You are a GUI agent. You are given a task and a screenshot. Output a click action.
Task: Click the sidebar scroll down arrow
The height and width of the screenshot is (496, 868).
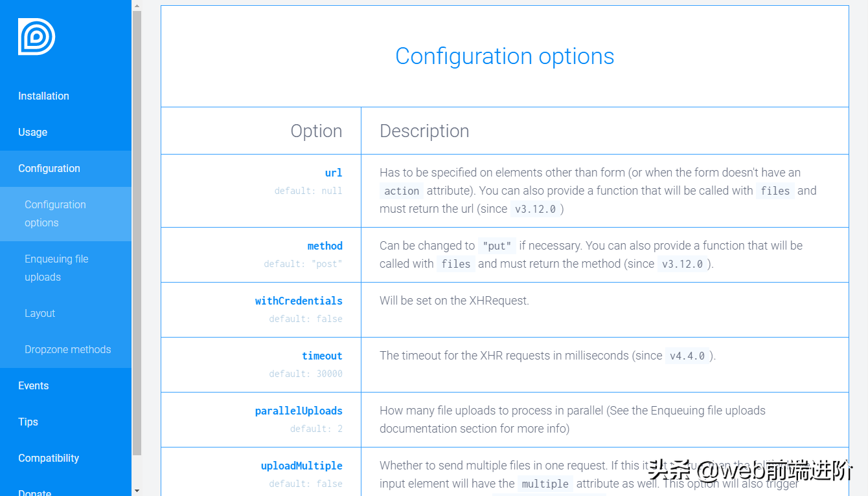pos(137,491)
